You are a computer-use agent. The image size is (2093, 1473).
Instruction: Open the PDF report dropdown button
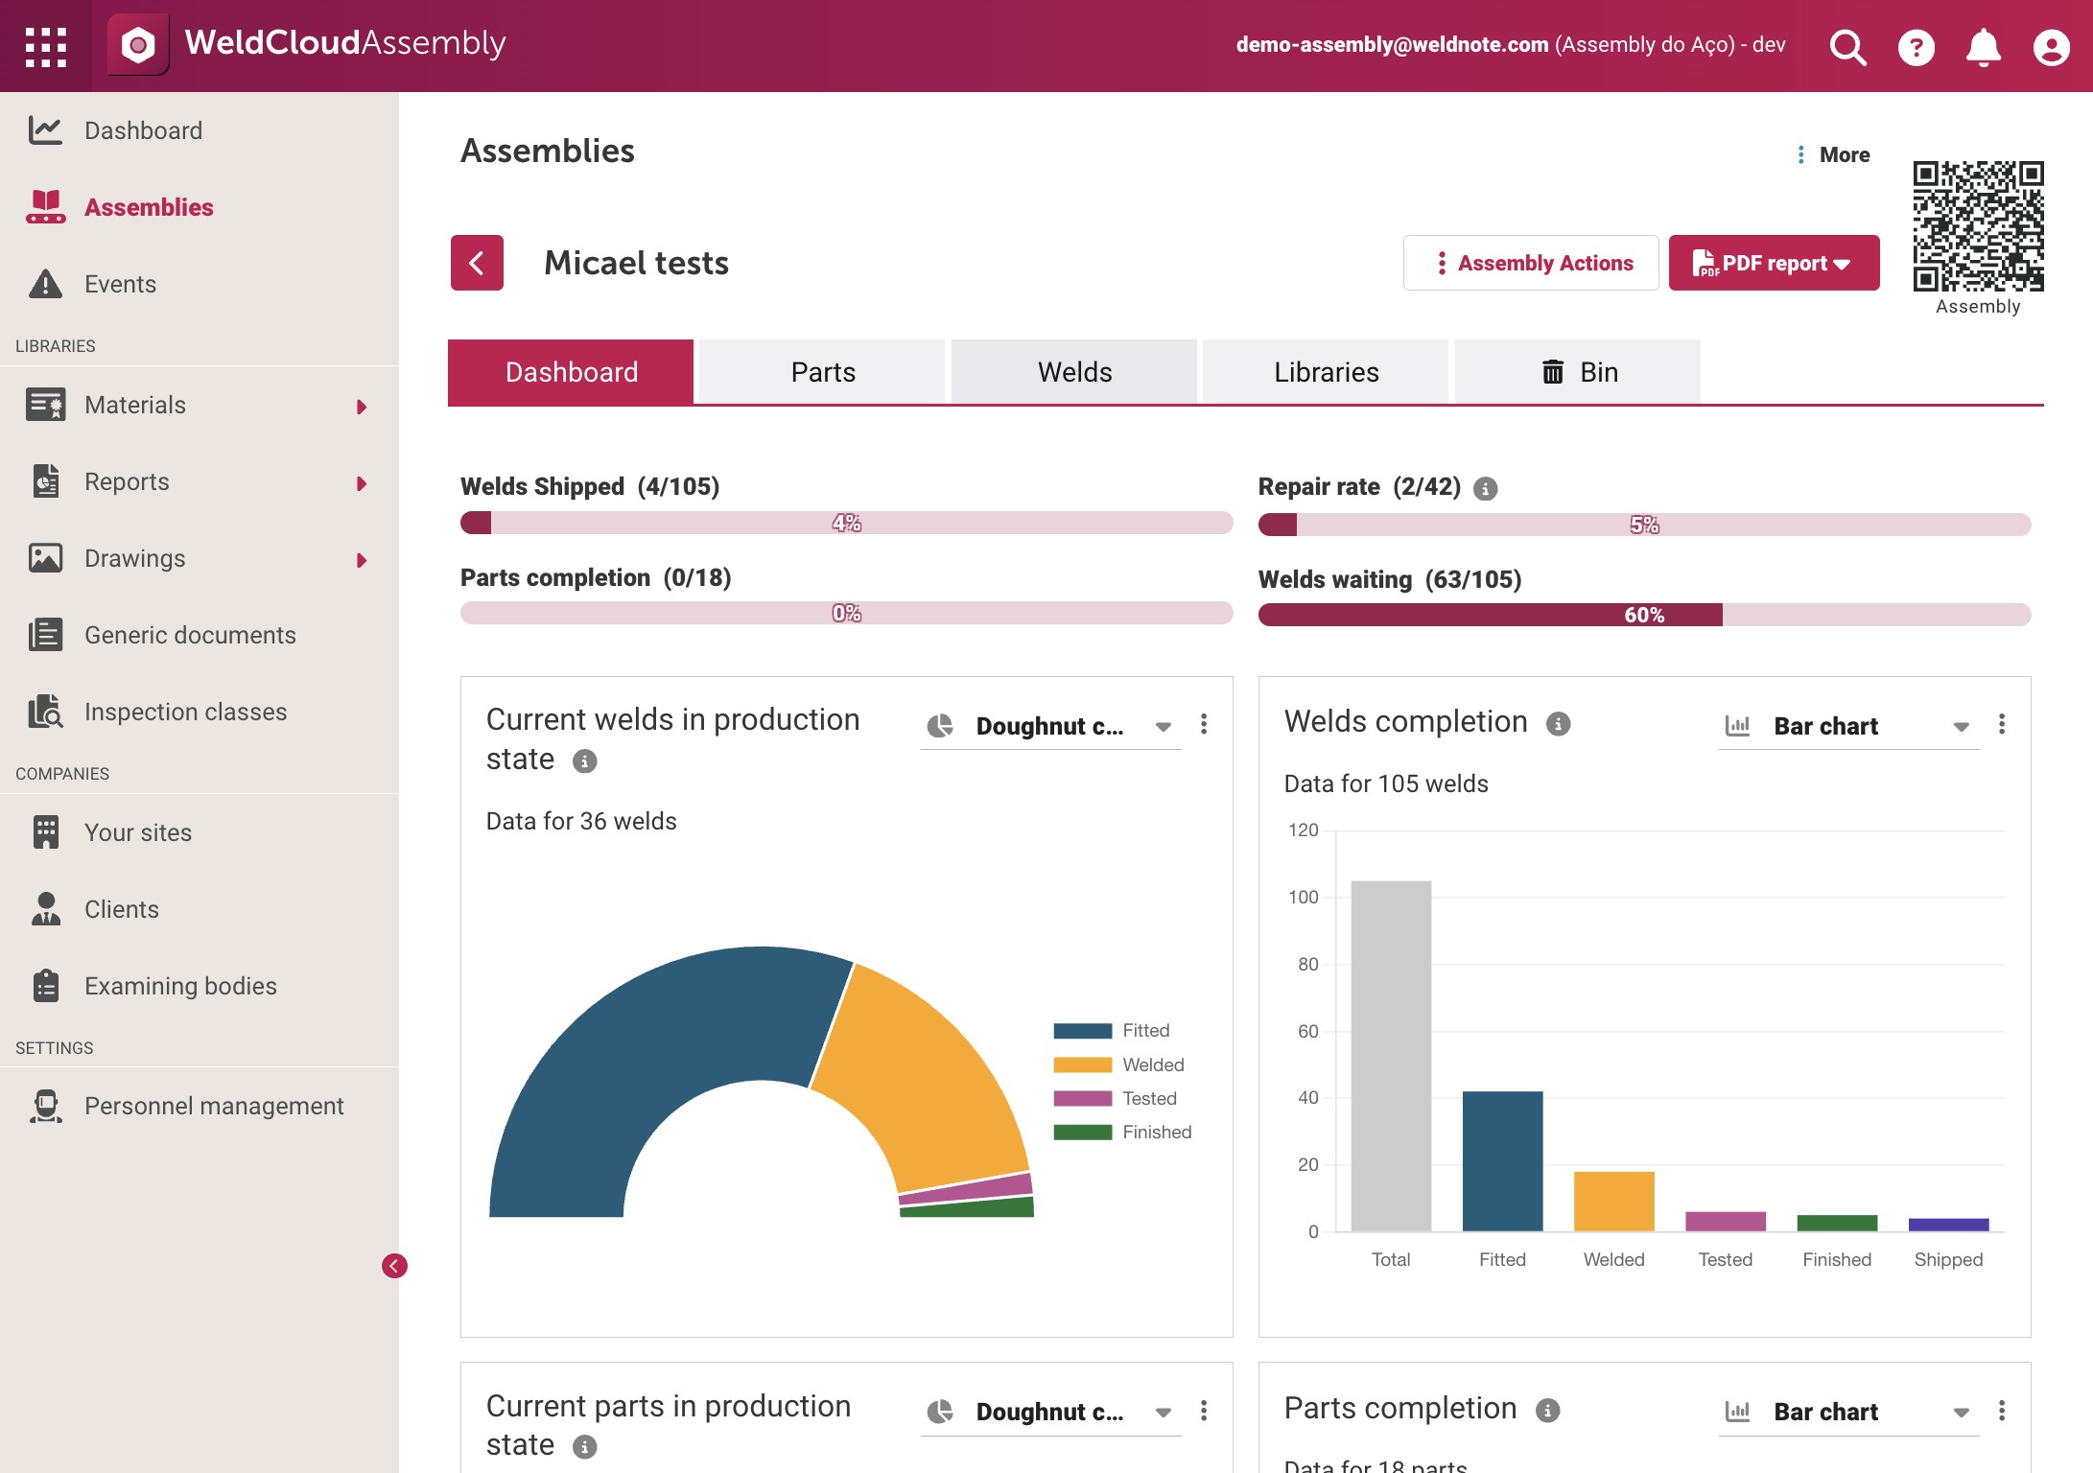click(1774, 263)
